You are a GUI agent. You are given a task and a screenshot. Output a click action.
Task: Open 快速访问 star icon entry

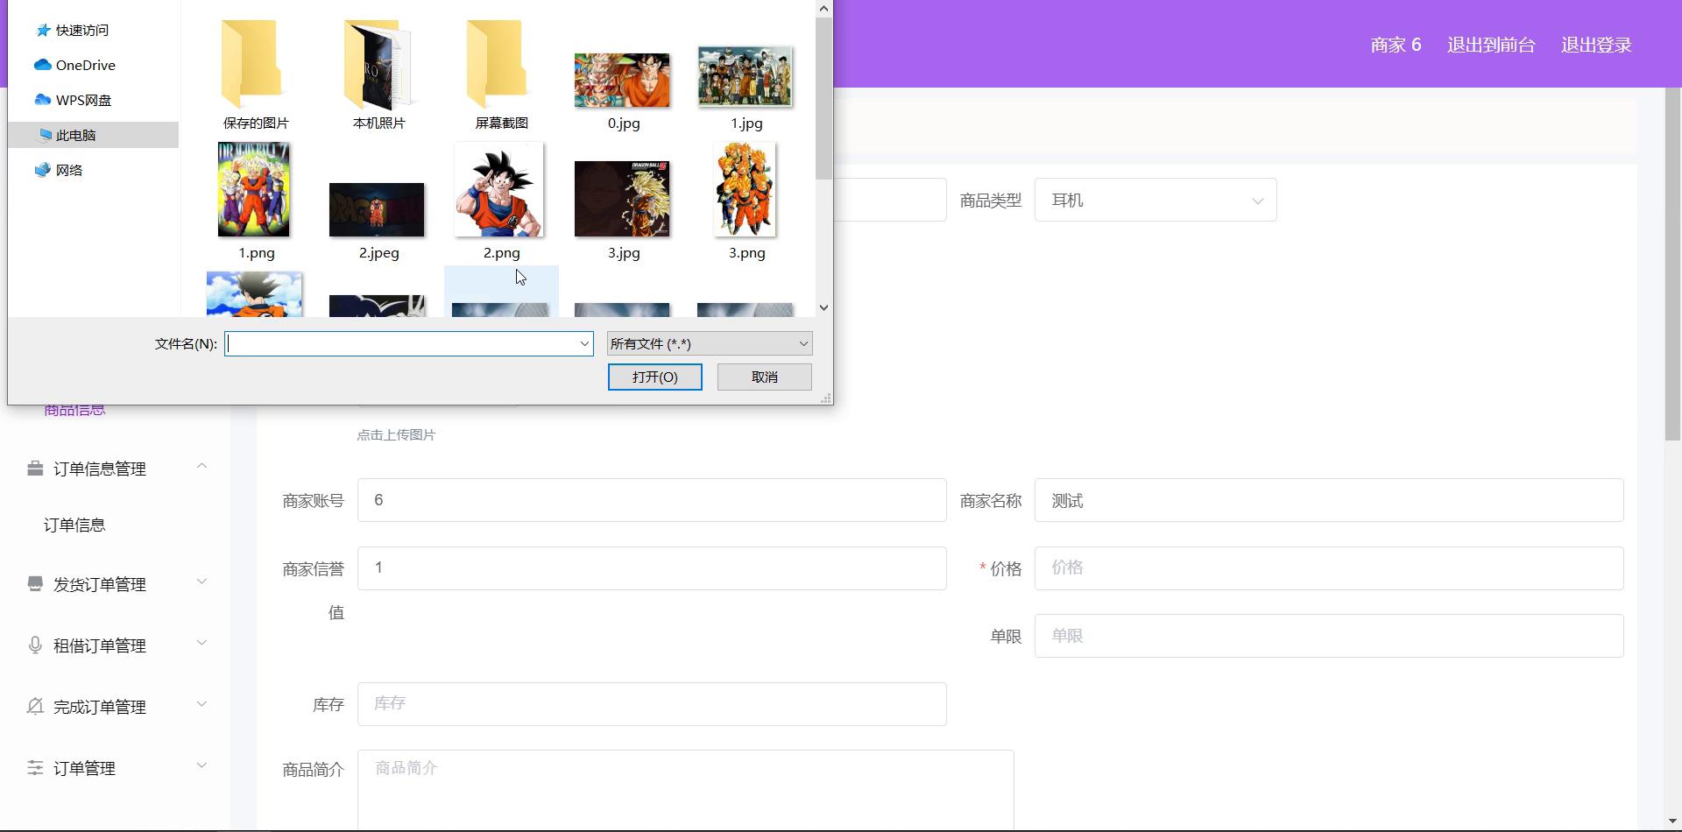click(43, 31)
